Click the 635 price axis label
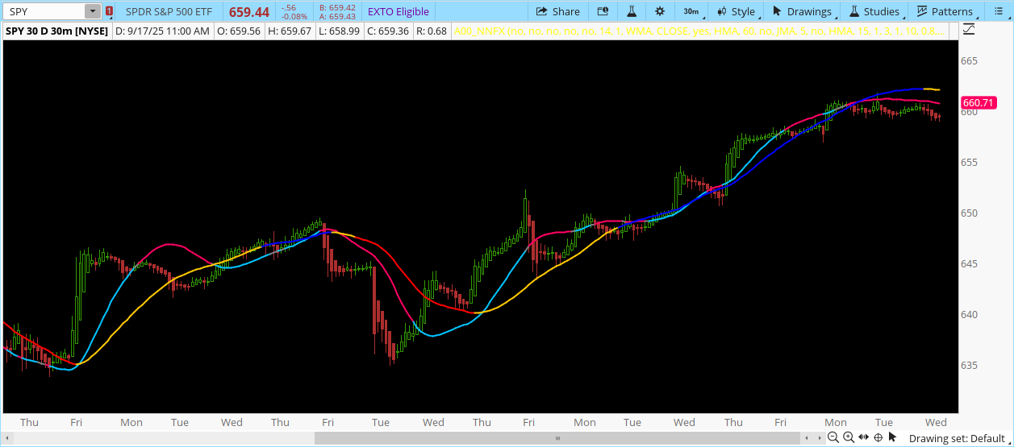 point(969,365)
